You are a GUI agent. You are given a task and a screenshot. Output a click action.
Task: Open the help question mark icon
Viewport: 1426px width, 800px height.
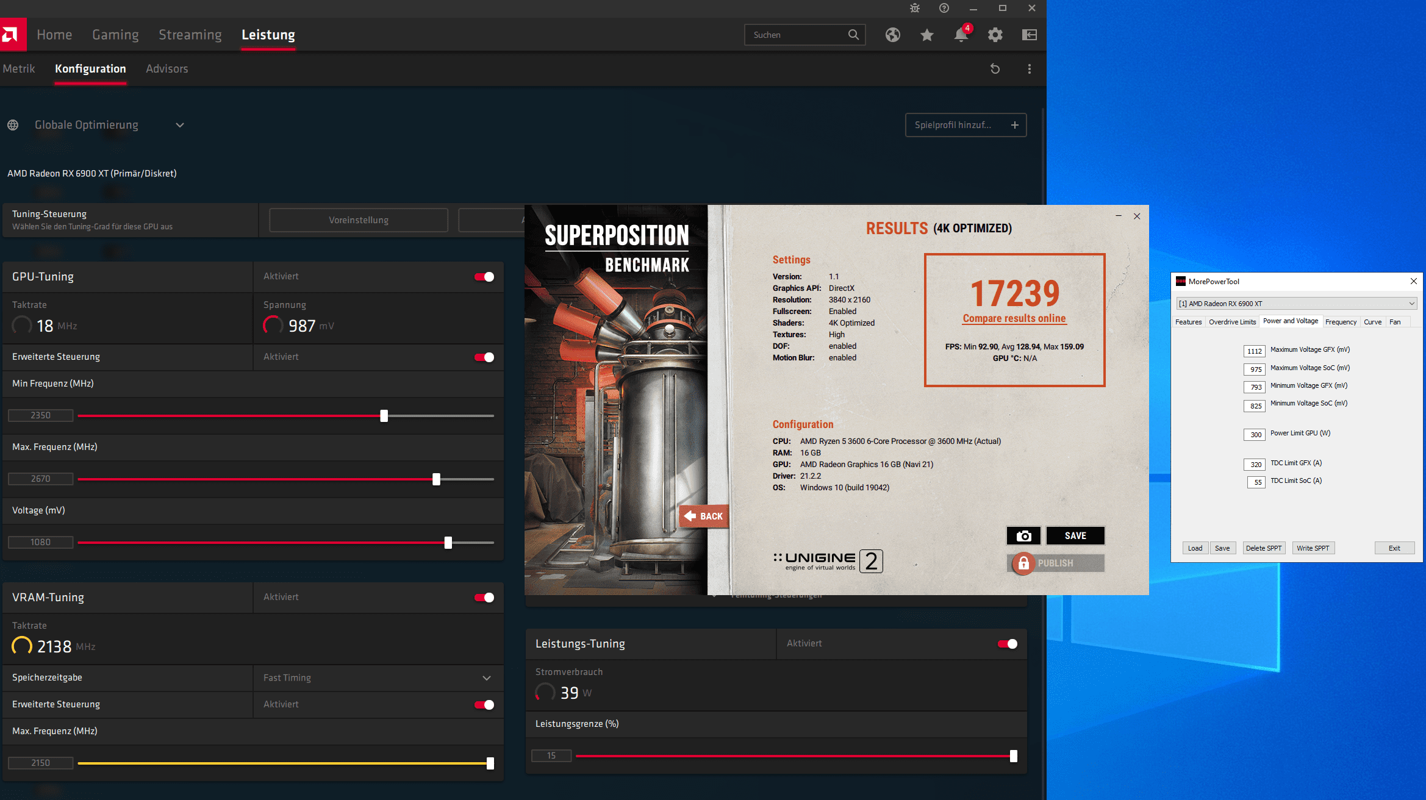pos(944,8)
